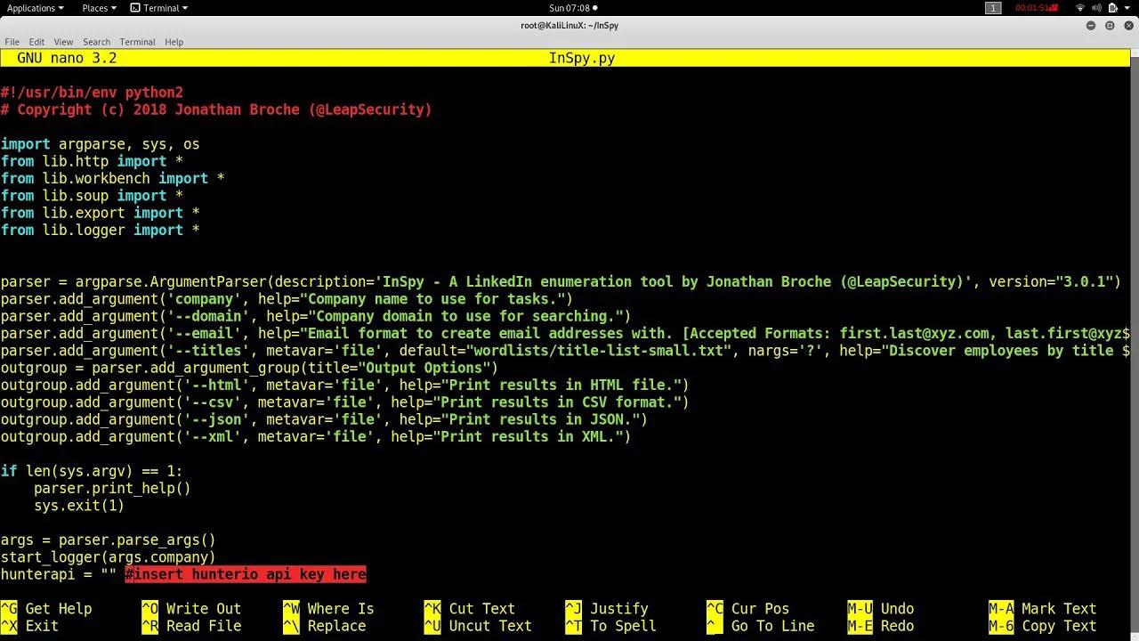This screenshot has height=641, width=1139.
Task: Click the 'Cut Text' shortcut in nano footer
Action: tap(470, 609)
